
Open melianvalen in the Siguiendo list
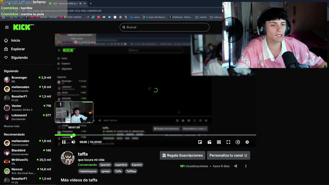[x=27, y=89]
